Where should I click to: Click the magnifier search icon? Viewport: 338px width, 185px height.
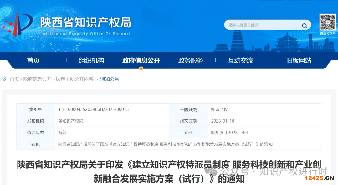[304, 26]
